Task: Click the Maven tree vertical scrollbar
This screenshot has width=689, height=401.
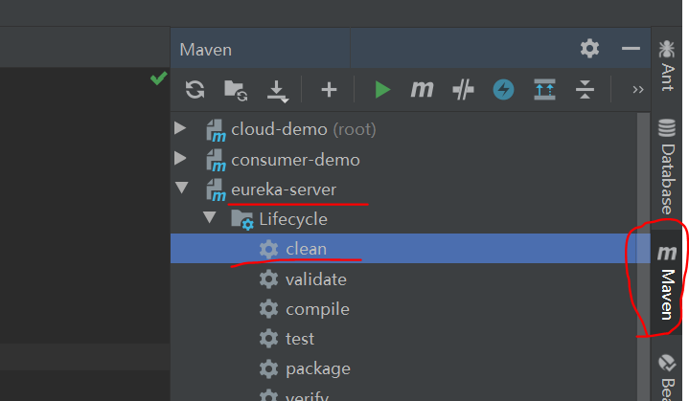Action: (643, 256)
